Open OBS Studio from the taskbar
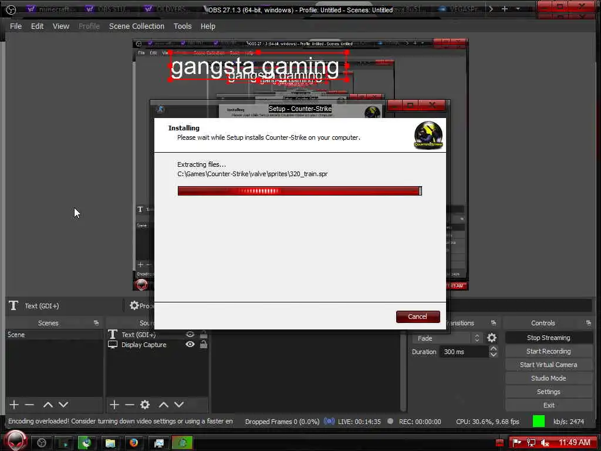This screenshot has height=451, width=601. click(42, 443)
